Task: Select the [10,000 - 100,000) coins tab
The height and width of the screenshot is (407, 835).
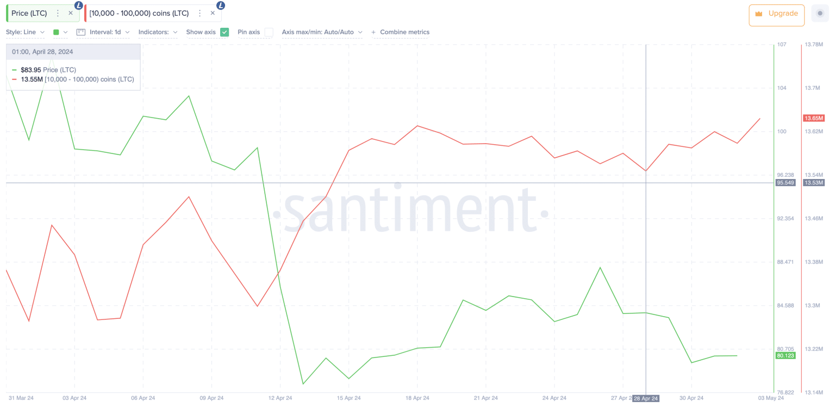Action: tap(139, 13)
